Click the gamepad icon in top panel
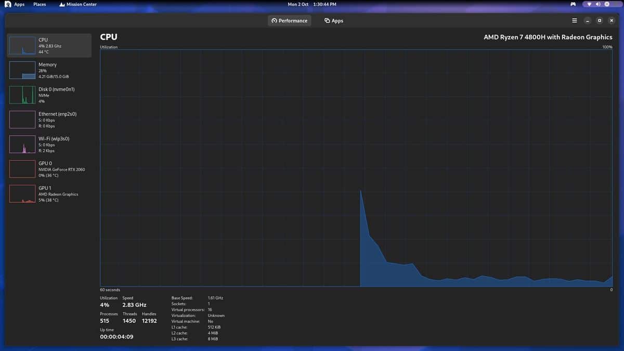The width and height of the screenshot is (624, 351). [x=573, y=4]
